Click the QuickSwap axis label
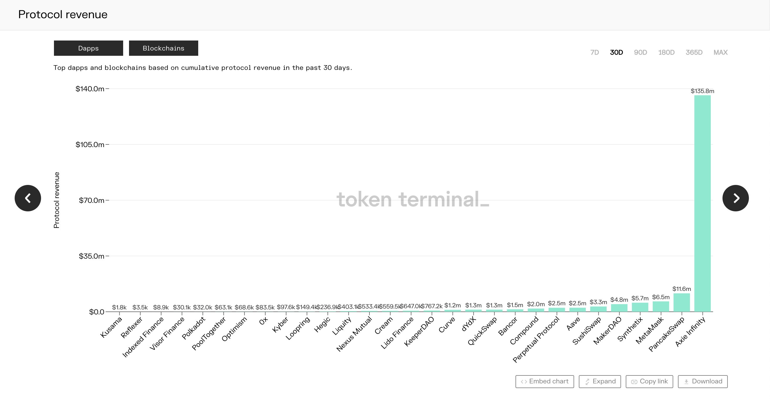The image size is (770, 401). click(482, 331)
